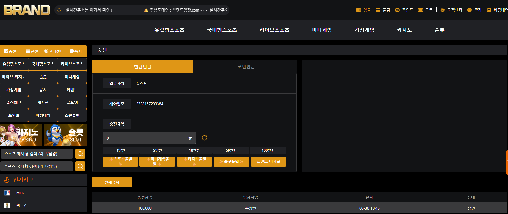Choose the 10만원 quick amount button
This screenshot has height=214, width=508.
[194, 150]
